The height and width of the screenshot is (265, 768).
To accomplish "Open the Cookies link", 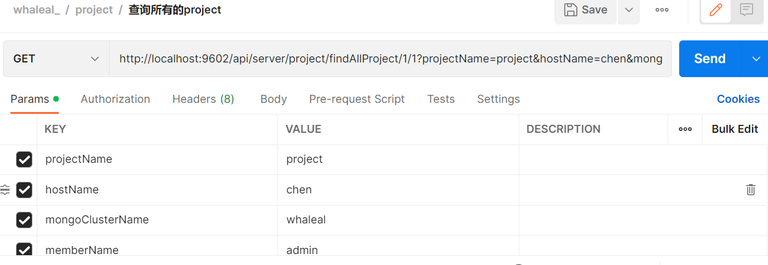I will point(738,99).
